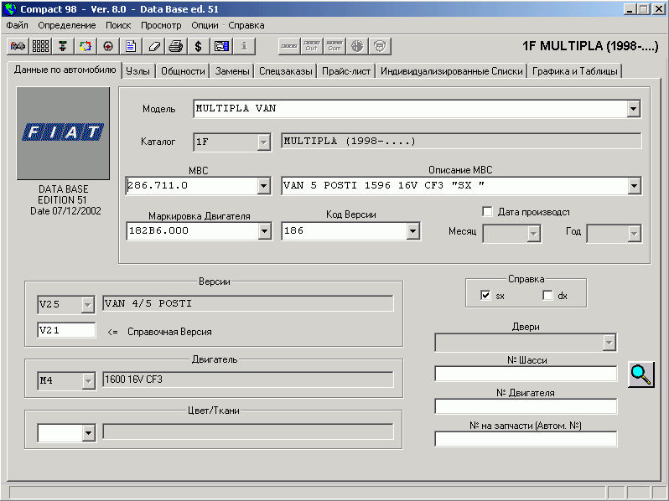
Task: Open the Месяц dropdown
Action: [534, 234]
